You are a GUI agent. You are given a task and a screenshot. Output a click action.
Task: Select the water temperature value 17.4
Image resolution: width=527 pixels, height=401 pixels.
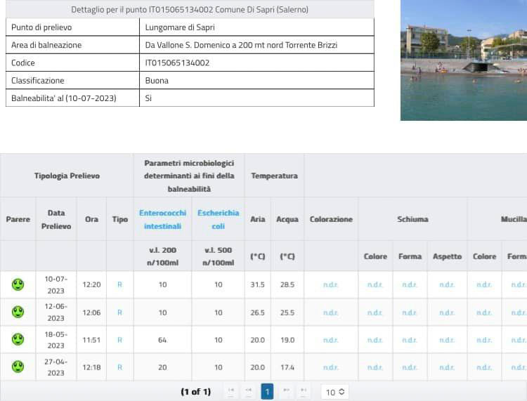287,367
